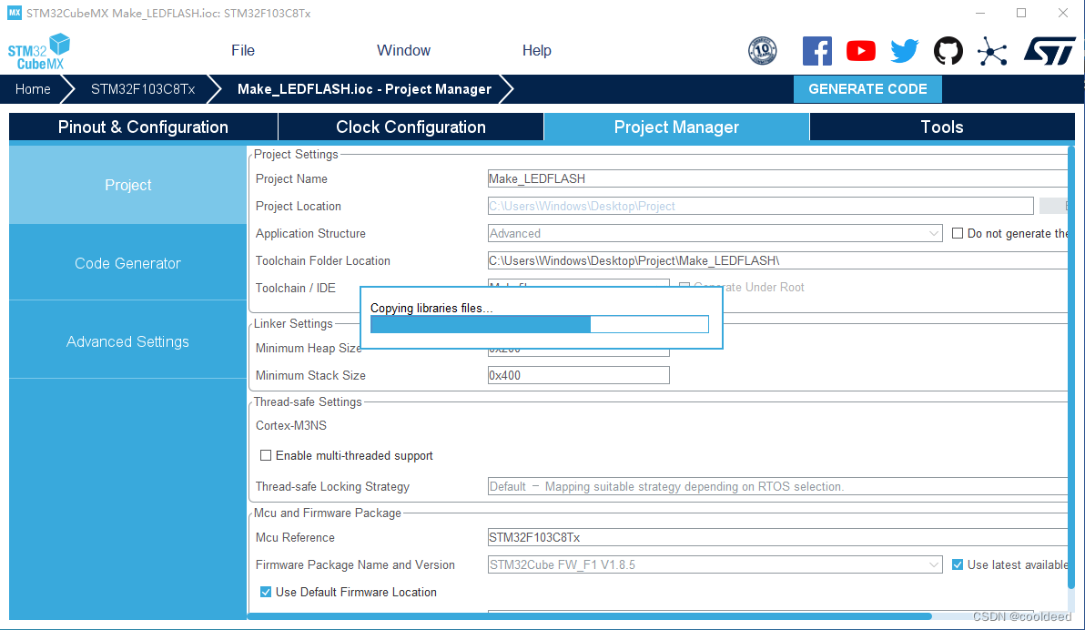Go to Home breadcrumb
Viewport: 1085px width, 630px height.
click(33, 89)
